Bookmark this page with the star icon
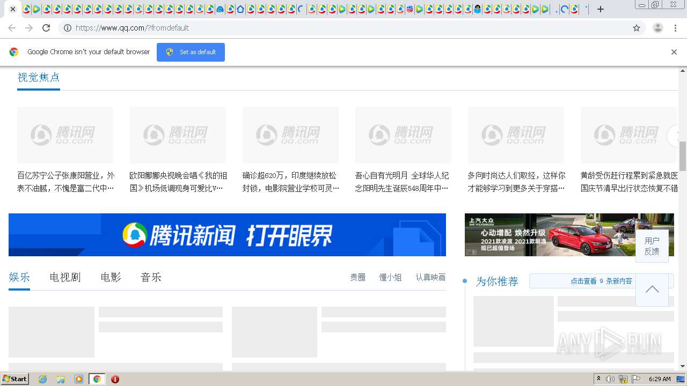Screen dimensions: 687x386 (x=637, y=28)
